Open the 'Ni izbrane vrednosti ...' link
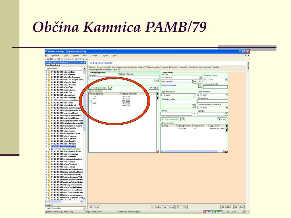The height and width of the screenshot is (218, 291). pos(169,85)
